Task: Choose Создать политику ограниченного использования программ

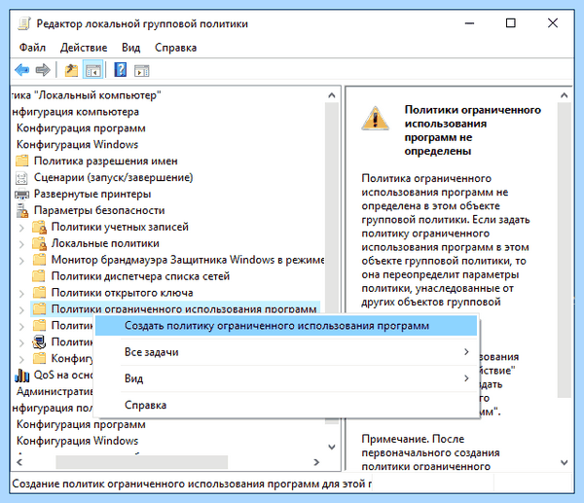Action: coord(286,326)
